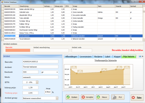The width and height of the screenshot is (145, 103).
Task: Switch to the Leveranciers tab
Action: point(86,57)
